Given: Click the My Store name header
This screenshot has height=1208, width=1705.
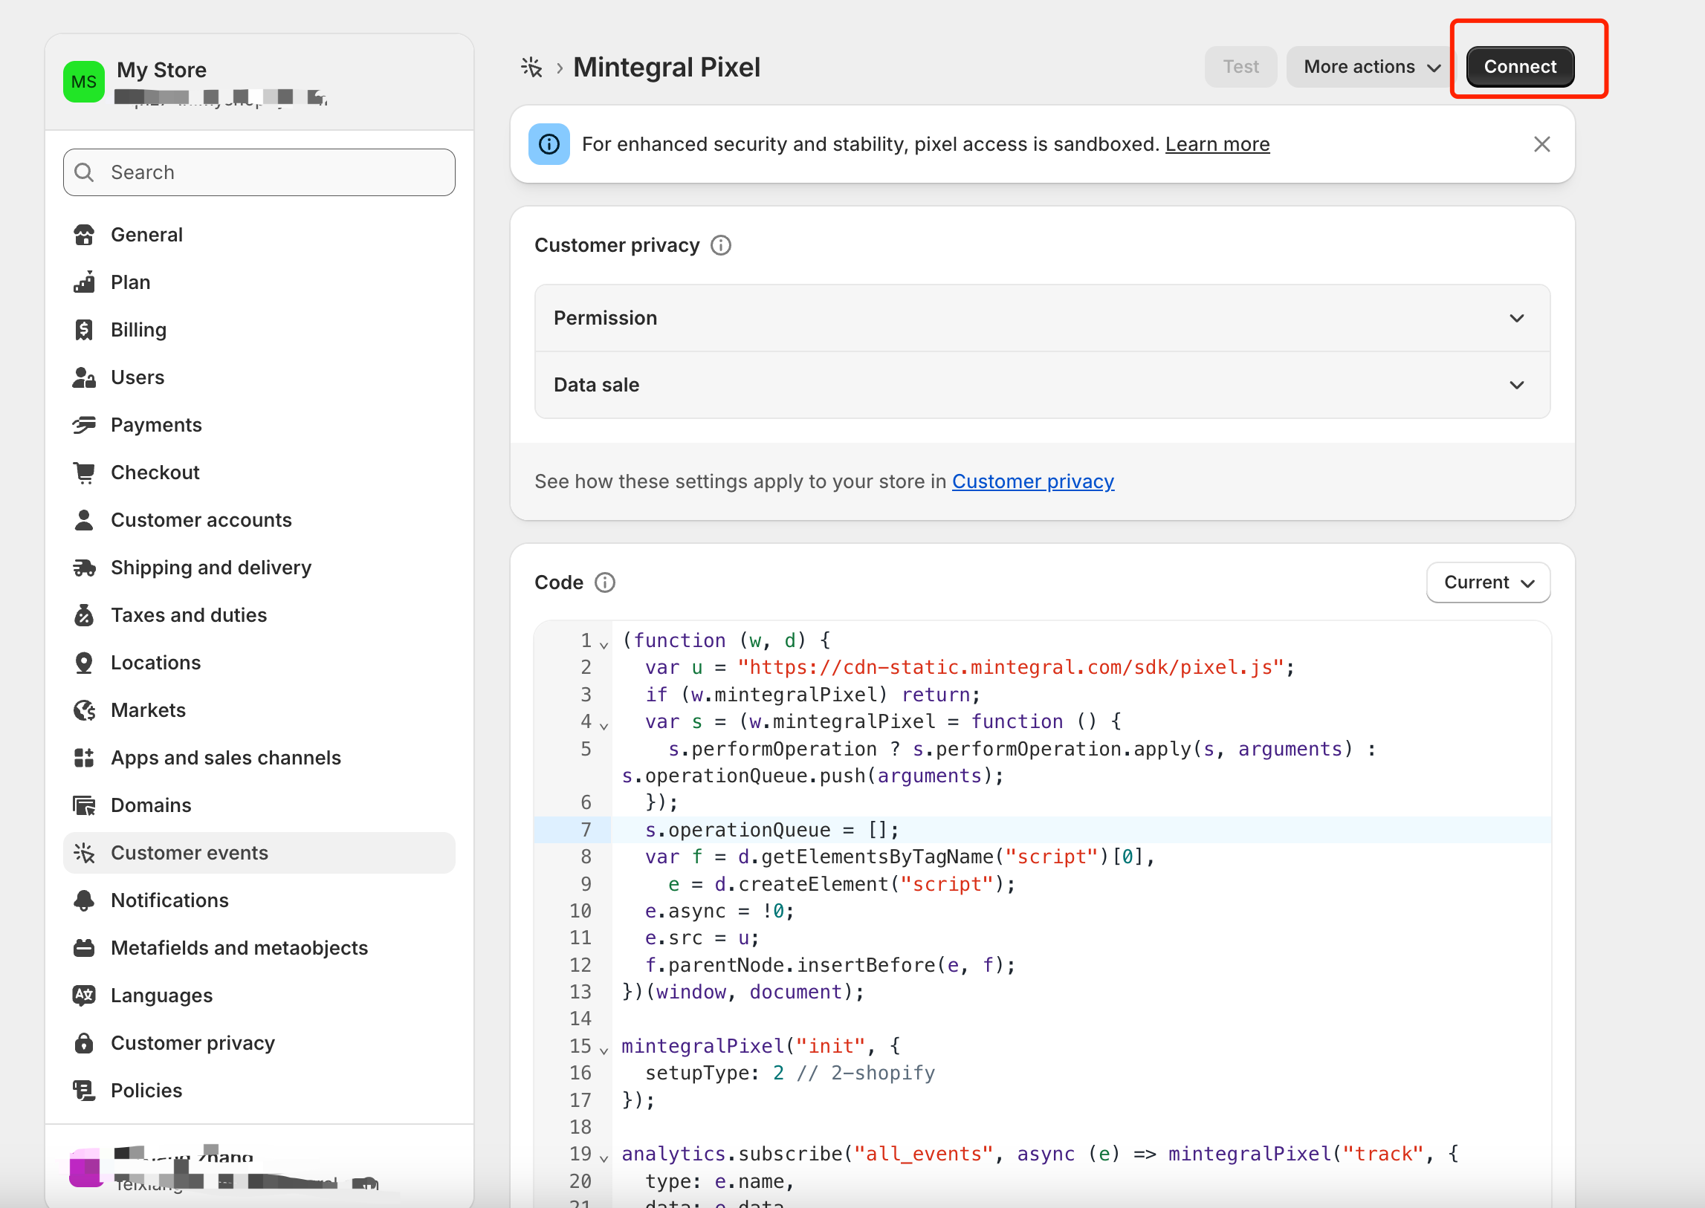Looking at the screenshot, I should [161, 70].
